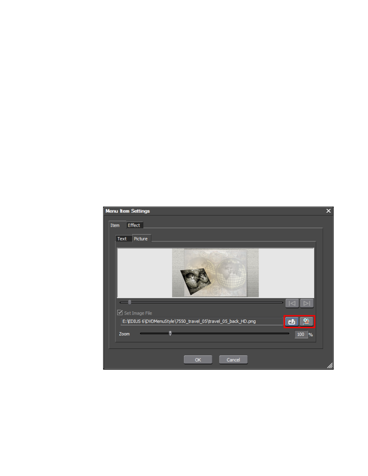Click the menu background preview image

click(x=215, y=273)
